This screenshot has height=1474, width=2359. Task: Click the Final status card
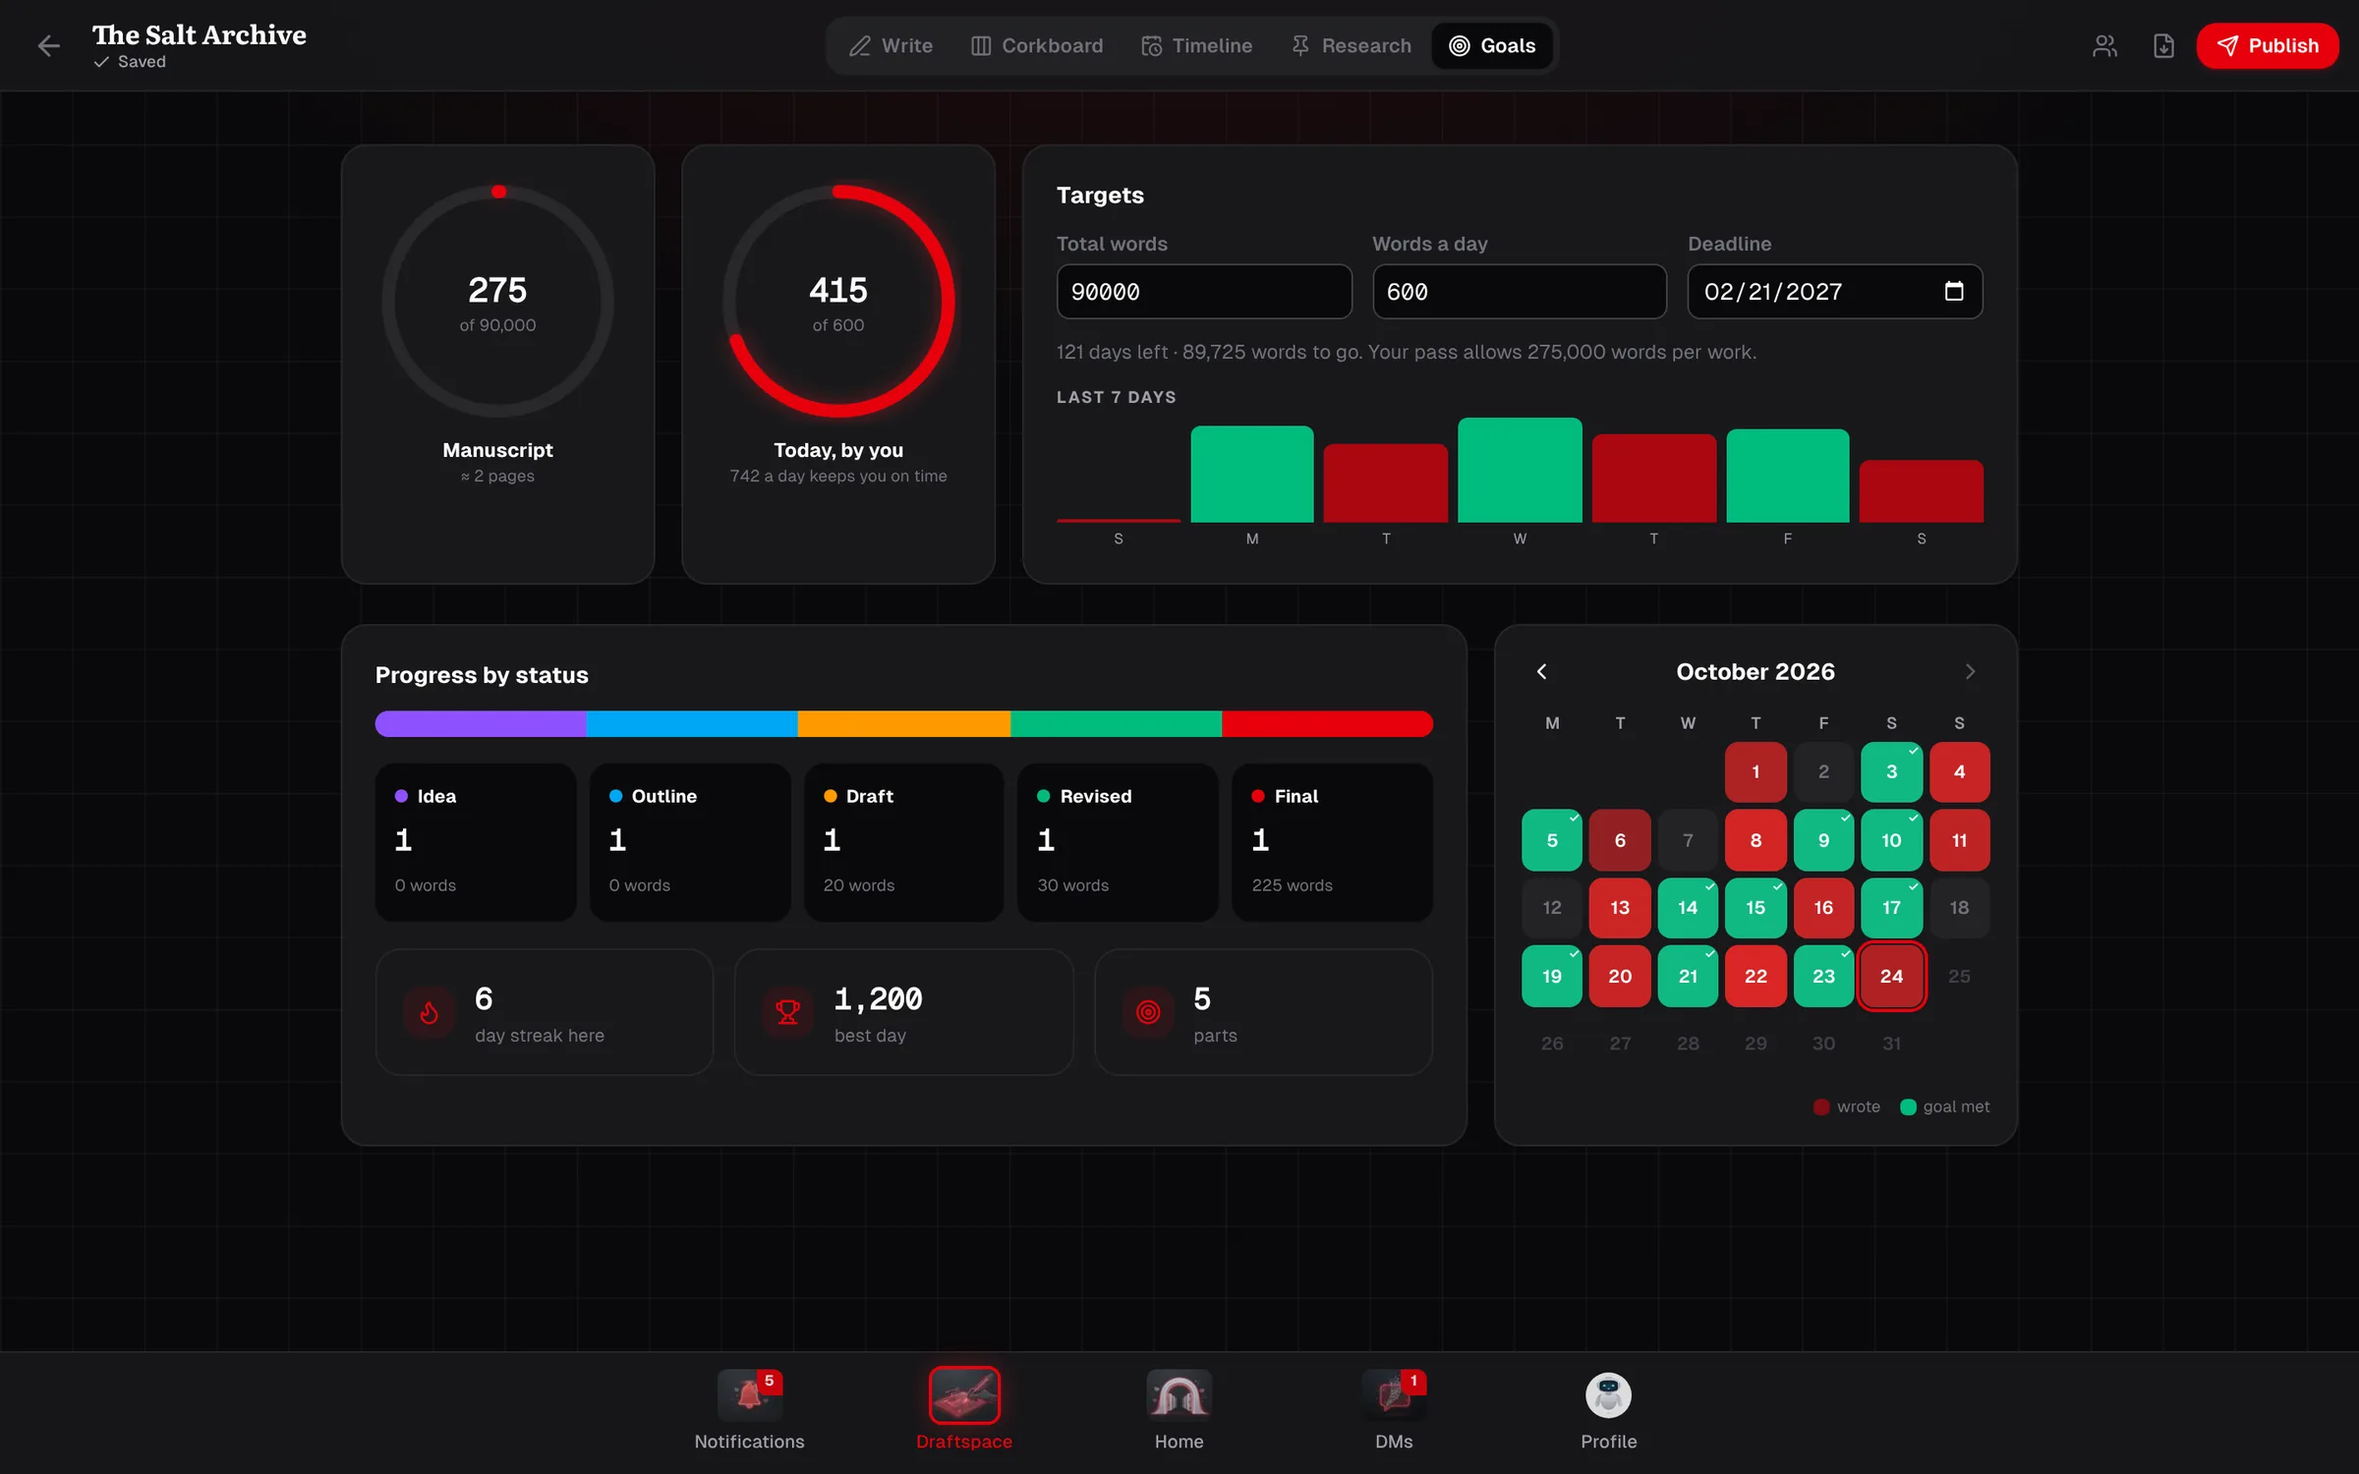(1332, 842)
